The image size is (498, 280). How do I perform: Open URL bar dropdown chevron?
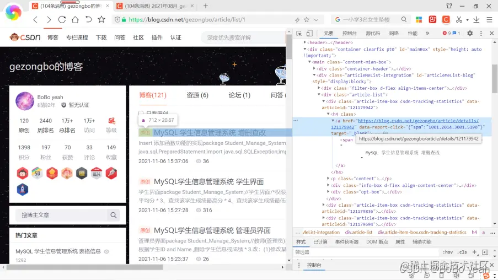[x=316, y=20]
